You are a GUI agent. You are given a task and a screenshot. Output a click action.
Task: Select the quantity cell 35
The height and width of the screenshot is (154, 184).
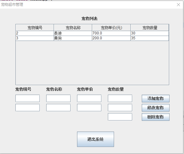coord(150,38)
